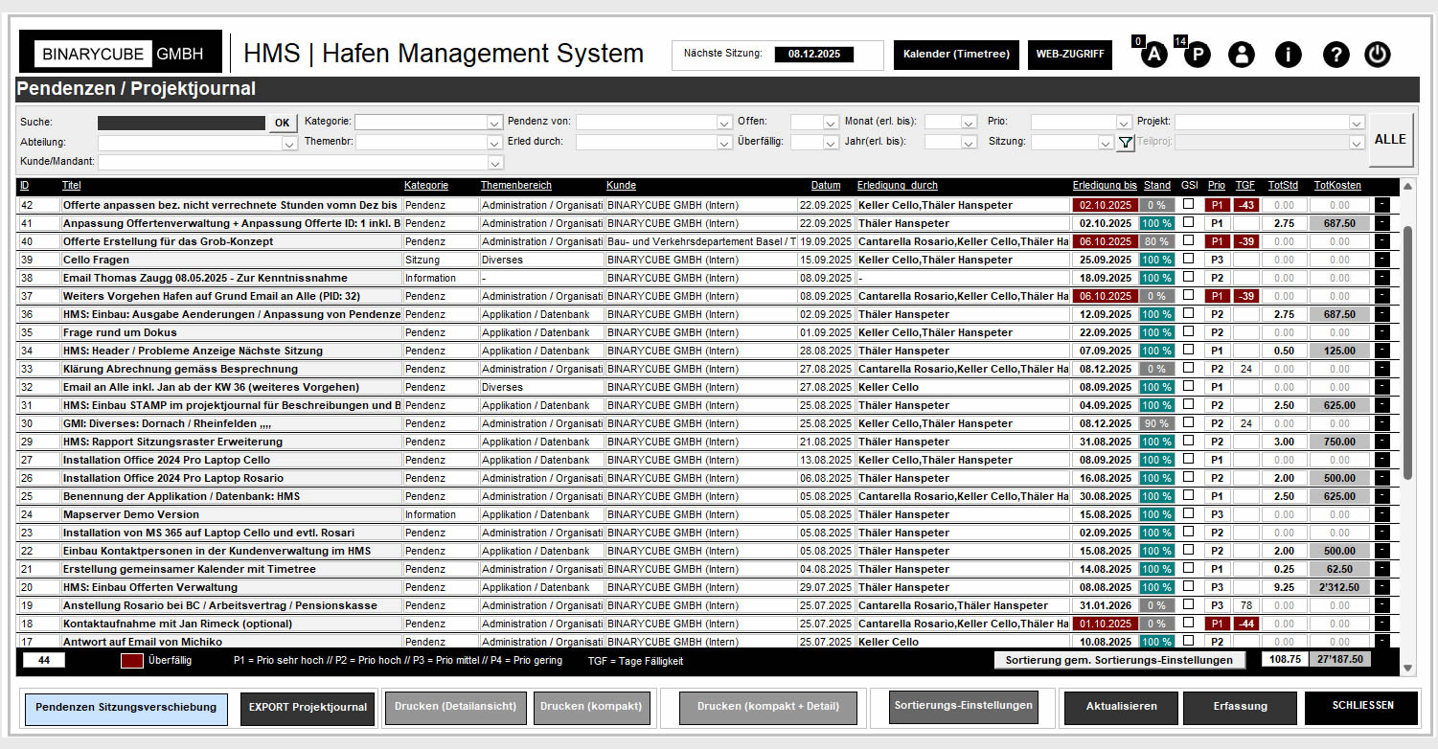This screenshot has height=749, width=1438.
Task: Toggle GSI checkbox for entry ID 39
Action: coord(1189,260)
